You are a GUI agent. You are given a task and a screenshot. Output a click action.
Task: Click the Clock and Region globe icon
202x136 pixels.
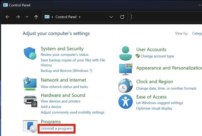[x=125, y=85]
